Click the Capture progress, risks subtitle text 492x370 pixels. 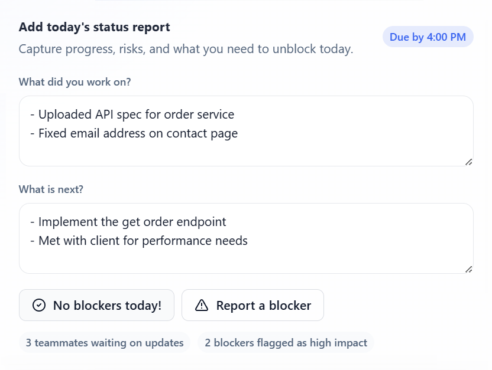(x=186, y=49)
